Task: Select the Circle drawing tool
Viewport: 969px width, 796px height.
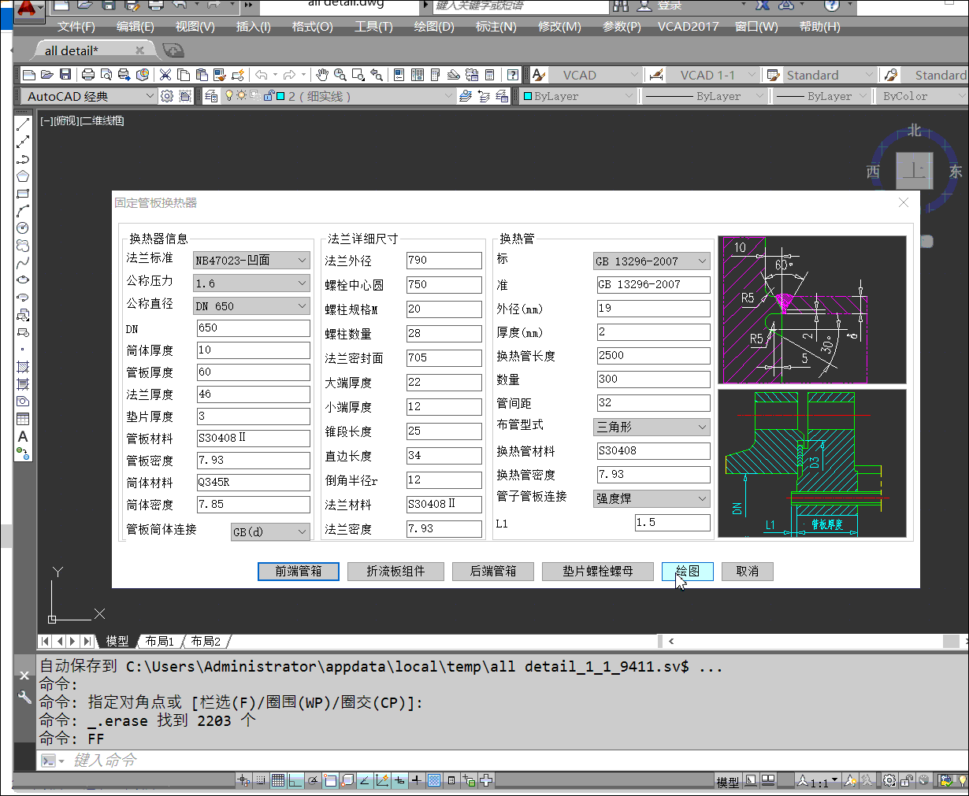Action: [23, 228]
